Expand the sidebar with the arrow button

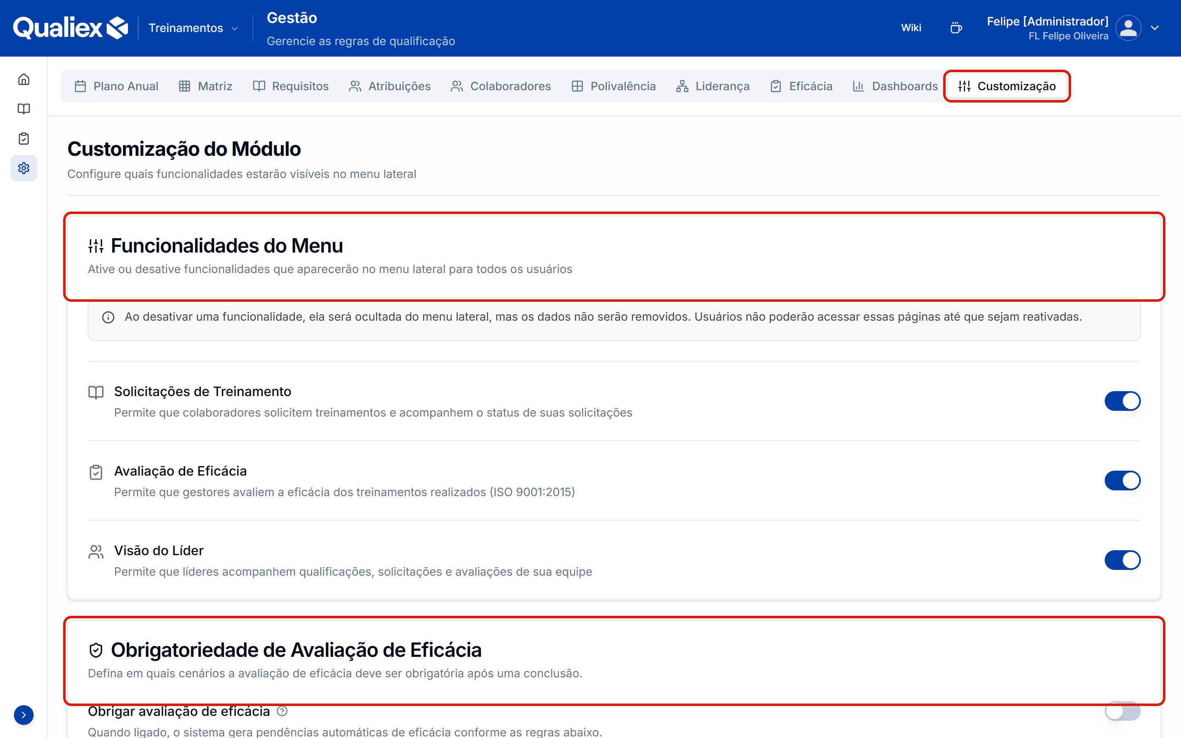tap(23, 715)
